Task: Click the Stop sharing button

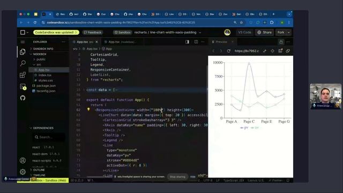Action: [177, 177]
